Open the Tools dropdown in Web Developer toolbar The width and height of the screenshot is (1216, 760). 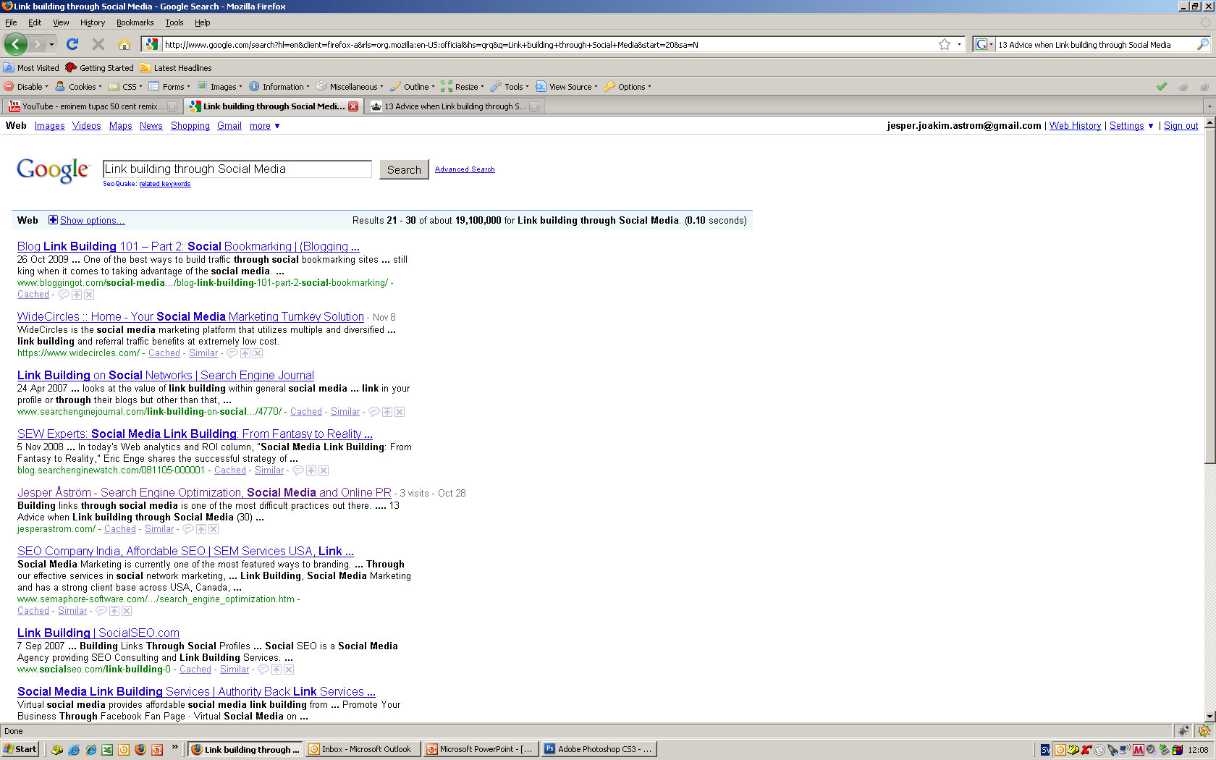510,87
